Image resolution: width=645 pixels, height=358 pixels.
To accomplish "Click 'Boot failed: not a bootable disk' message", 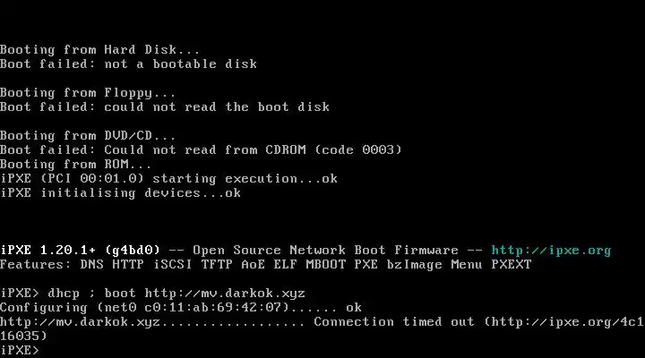I will click(x=128, y=64).
